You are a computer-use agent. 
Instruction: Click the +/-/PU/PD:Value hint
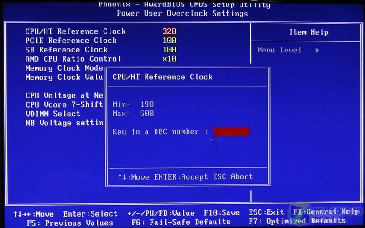(x=161, y=213)
